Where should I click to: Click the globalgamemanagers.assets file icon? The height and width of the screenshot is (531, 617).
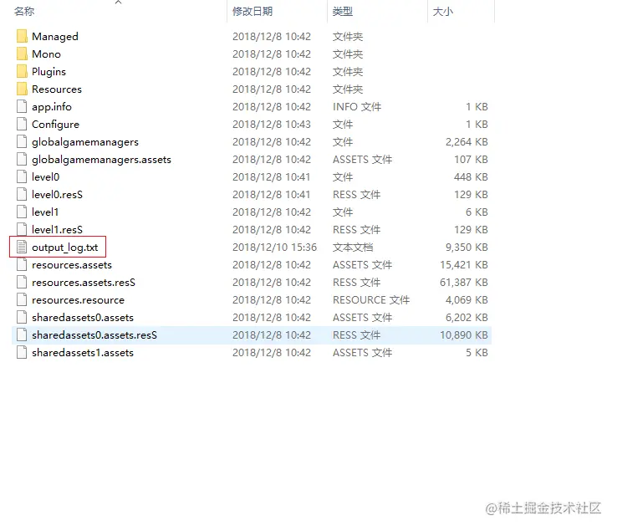(x=22, y=160)
